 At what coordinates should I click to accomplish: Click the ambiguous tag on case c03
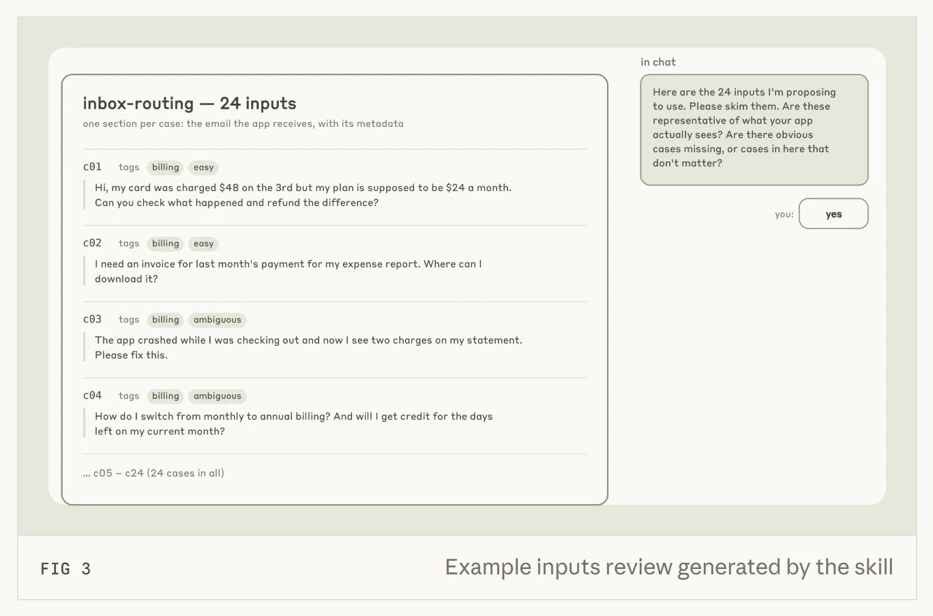[x=218, y=320]
